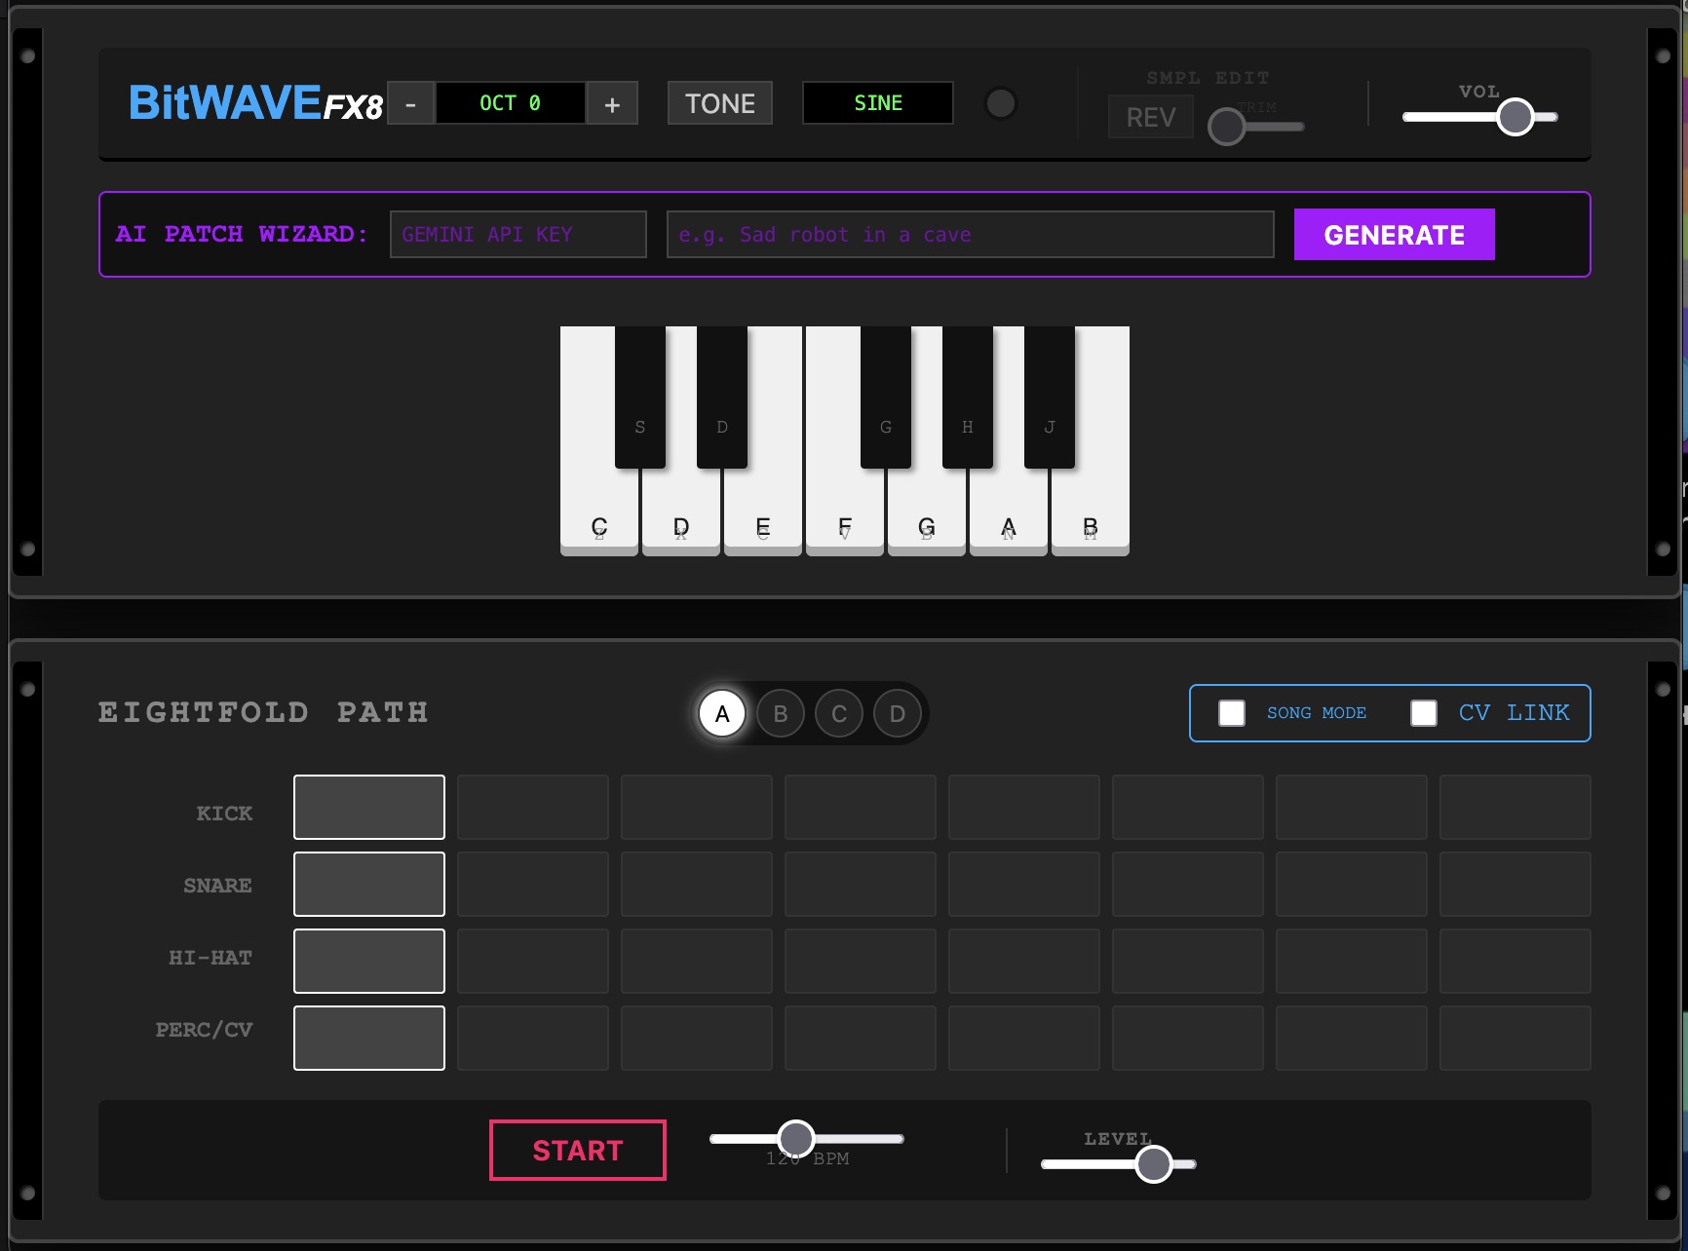Switch to pattern D
Image resolution: width=1688 pixels, height=1251 pixels.
[x=897, y=713]
